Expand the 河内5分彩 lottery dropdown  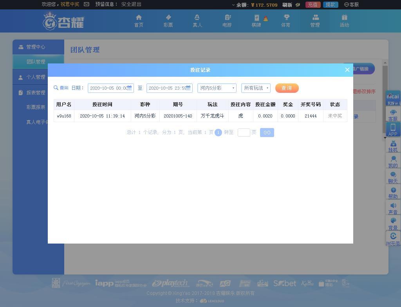217,88
